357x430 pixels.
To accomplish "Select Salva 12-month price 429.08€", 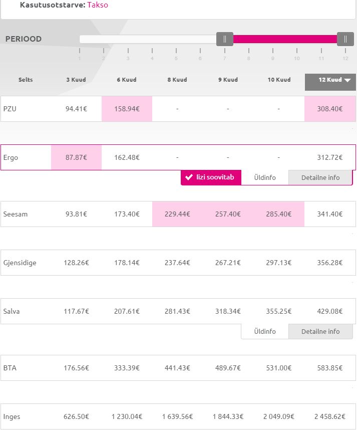I will pyautogui.click(x=330, y=311).
